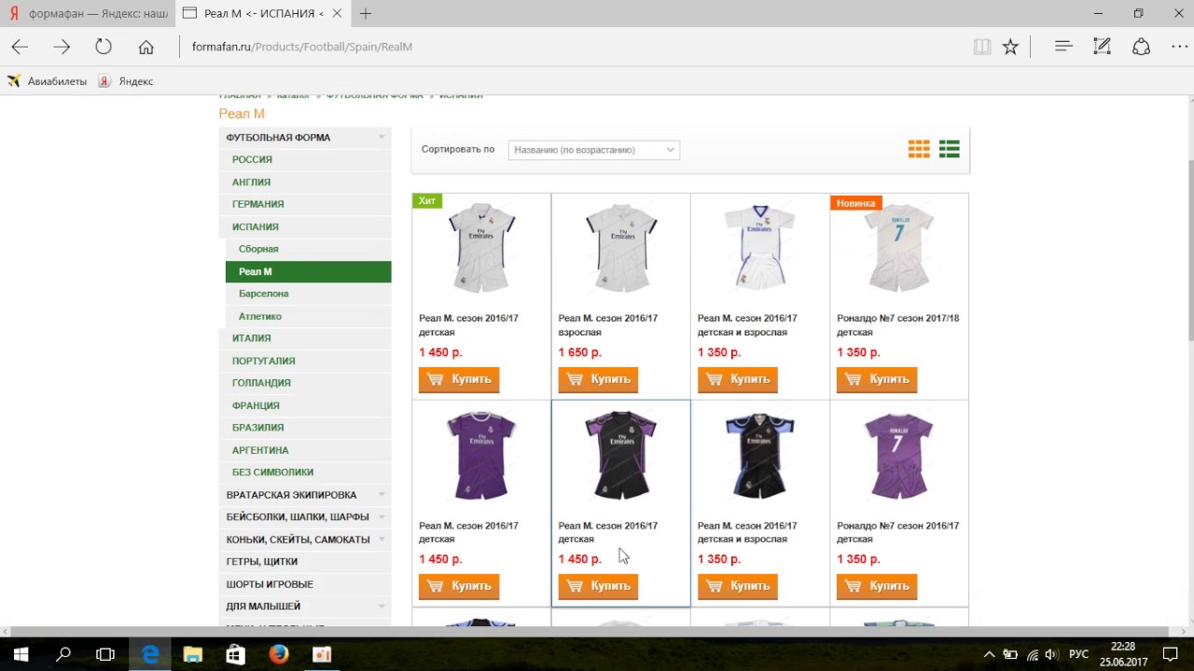Image resolution: width=1194 pixels, height=671 pixels.
Task: Go back to the previous page
Action: tap(20, 47)
